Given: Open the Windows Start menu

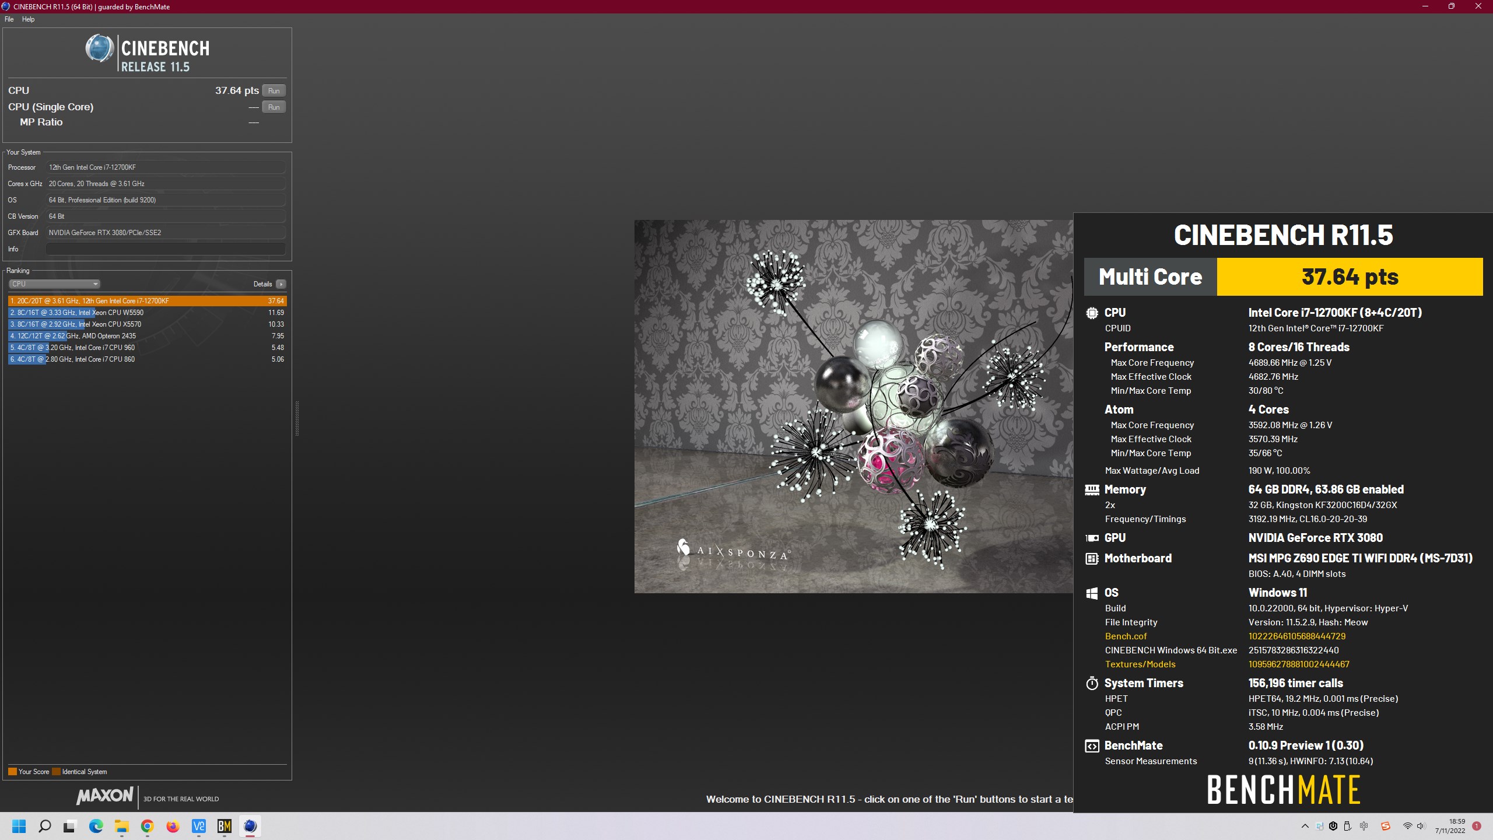Looking at the screenshot, I should click(19, 826).
